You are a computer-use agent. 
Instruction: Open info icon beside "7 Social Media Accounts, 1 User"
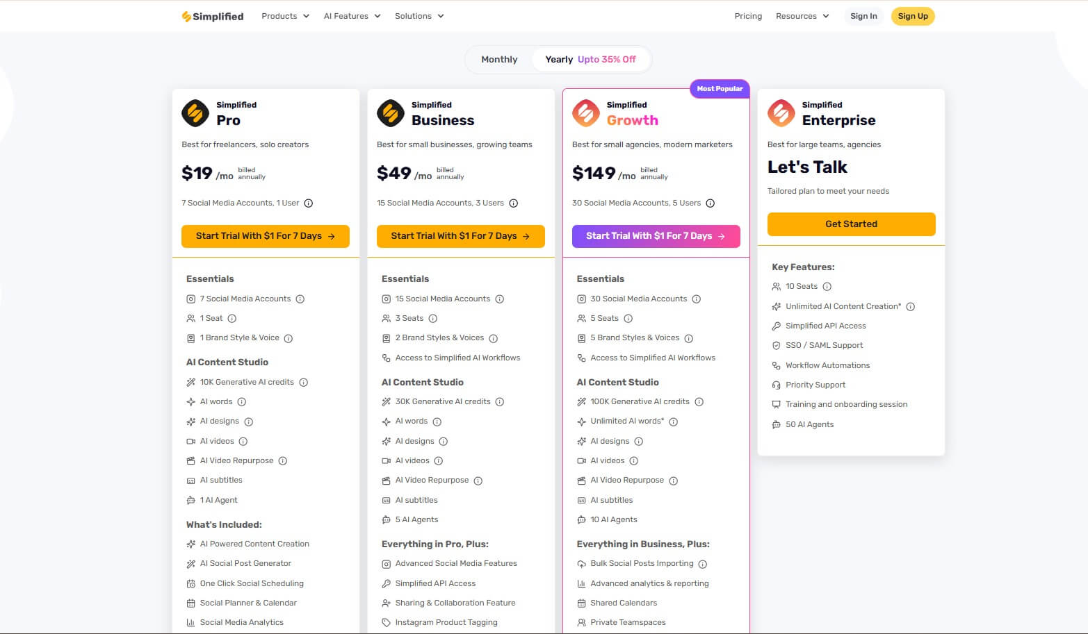point(309,203)
